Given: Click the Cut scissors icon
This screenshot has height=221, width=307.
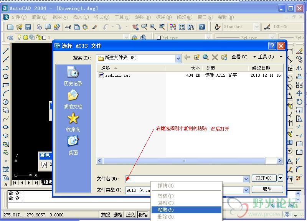Looking at the screenshot, I should point(68,27).
